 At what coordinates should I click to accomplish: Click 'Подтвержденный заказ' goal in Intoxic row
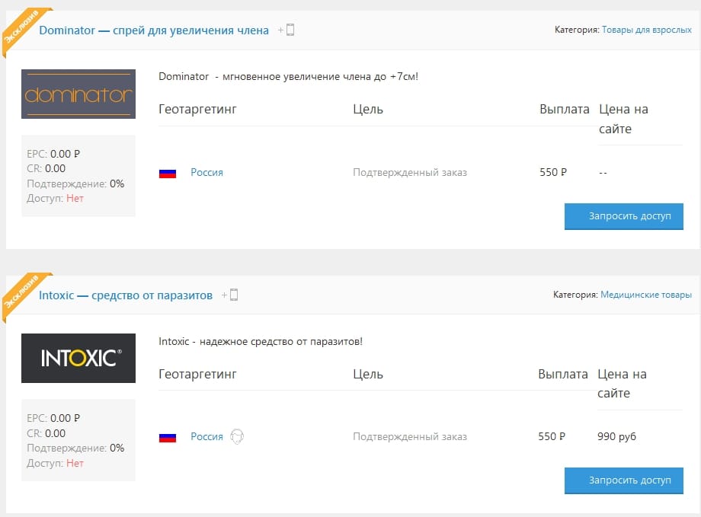coord(410,436)
